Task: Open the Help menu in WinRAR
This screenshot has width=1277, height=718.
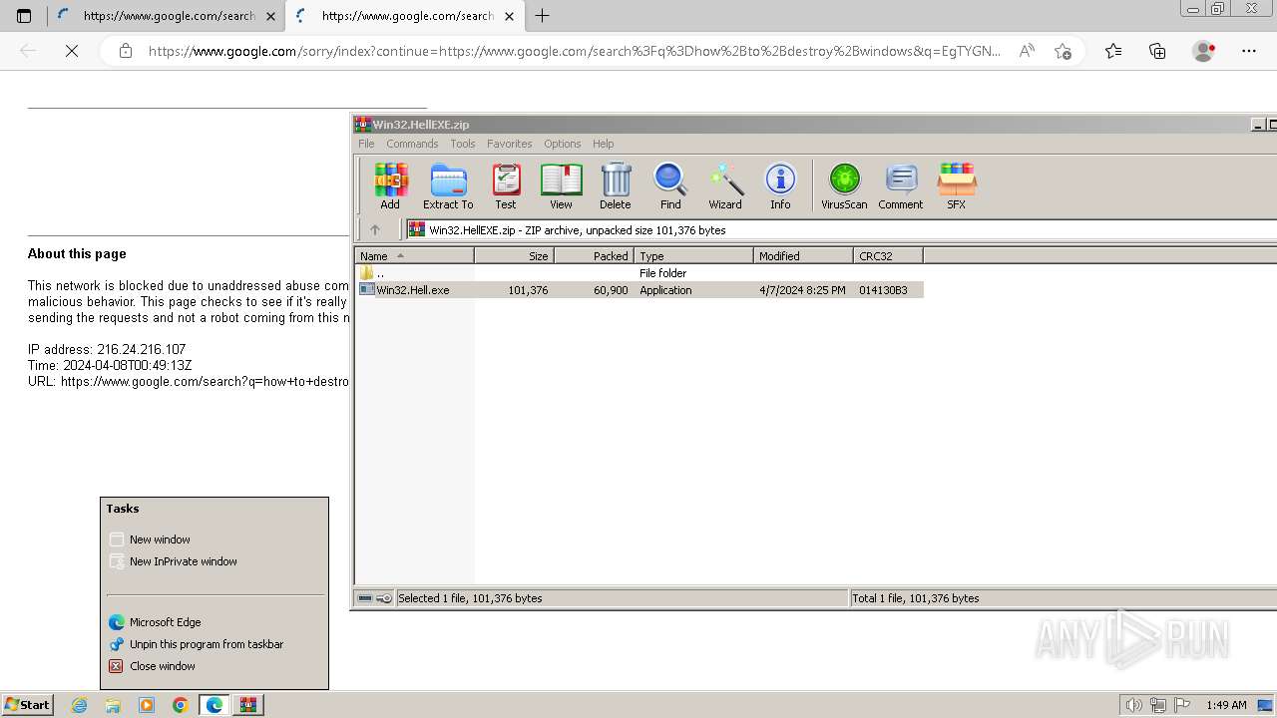Action: (x=604, y=144)
